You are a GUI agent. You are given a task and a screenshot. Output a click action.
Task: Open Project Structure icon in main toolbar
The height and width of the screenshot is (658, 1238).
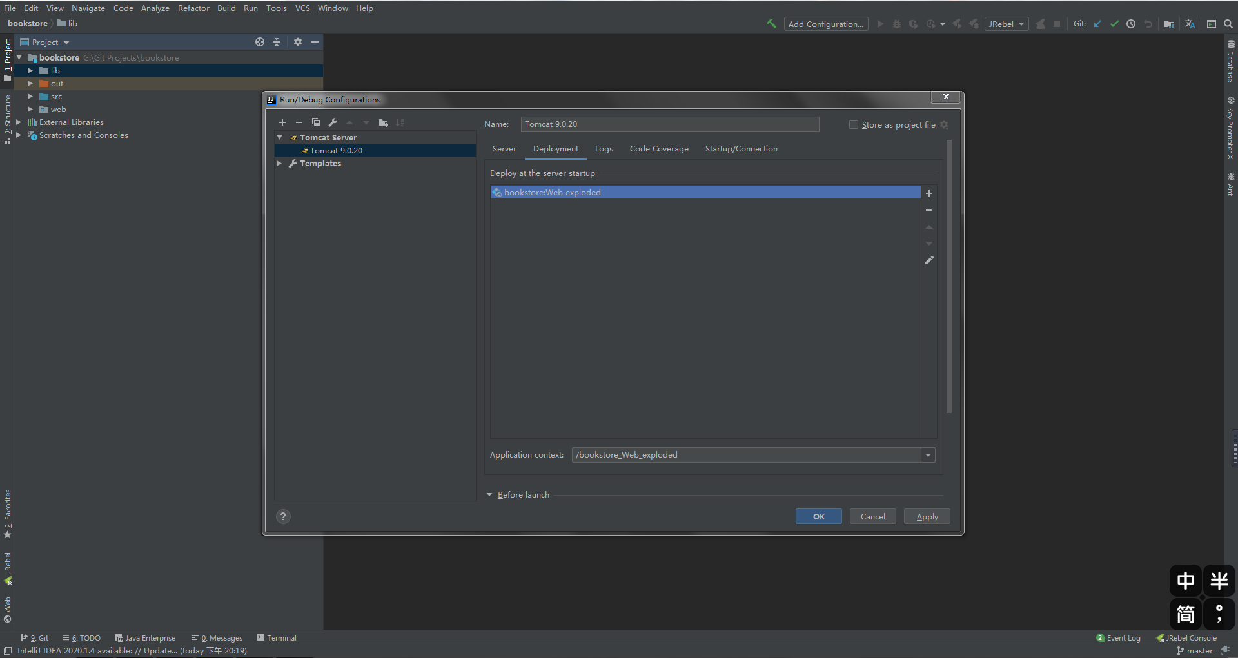point(1169,24)
